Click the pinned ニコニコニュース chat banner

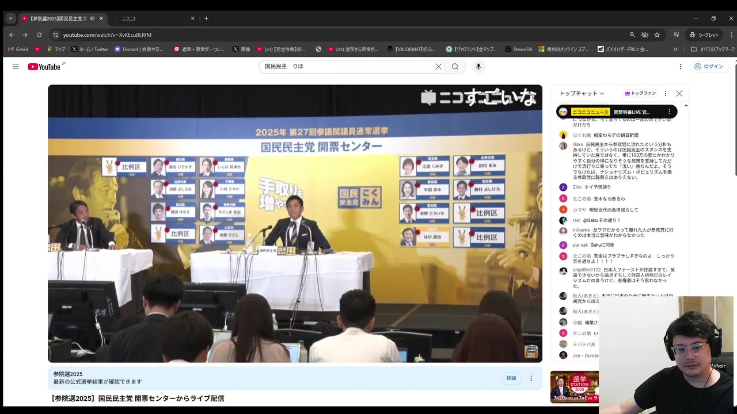pyautogui.click(x=616, y=112)
